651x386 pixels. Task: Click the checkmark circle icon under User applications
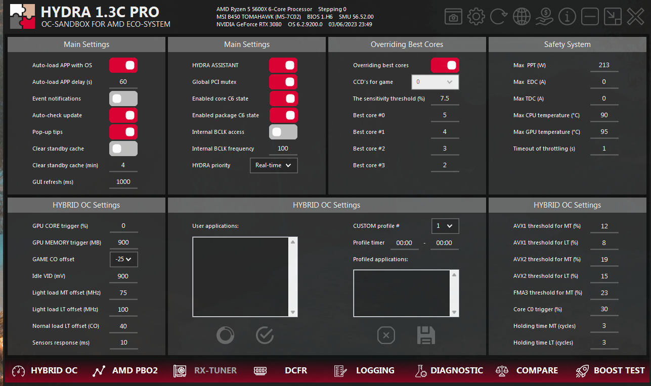point(265,335)
